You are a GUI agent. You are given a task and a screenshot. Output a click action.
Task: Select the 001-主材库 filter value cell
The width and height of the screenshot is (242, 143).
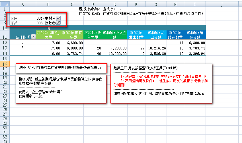46,18
